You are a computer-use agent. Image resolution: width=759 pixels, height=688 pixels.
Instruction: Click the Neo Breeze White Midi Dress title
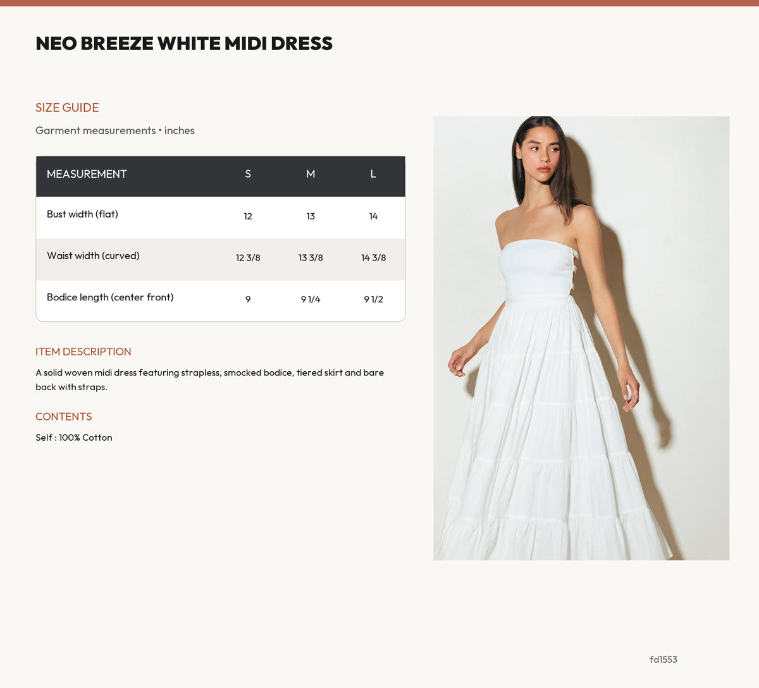tap(184, 43)
